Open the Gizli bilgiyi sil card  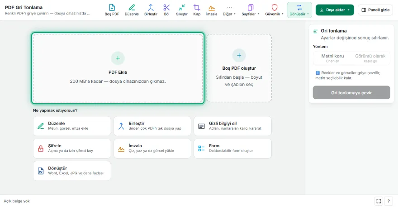click(232, 126)
